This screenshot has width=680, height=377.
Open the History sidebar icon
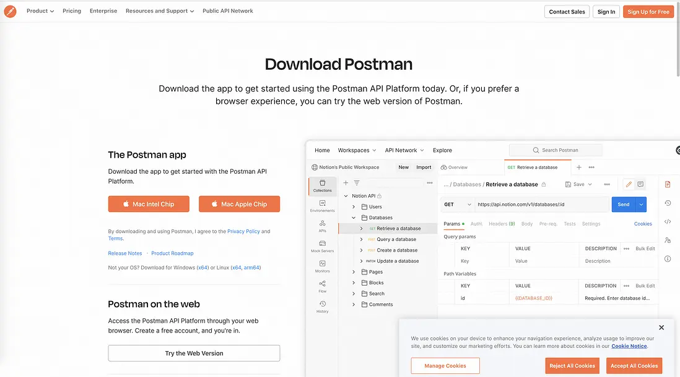(x=322, y=307)
